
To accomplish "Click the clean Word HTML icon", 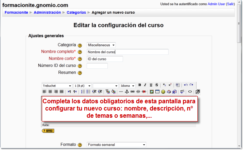I will [x=178, y=85].
